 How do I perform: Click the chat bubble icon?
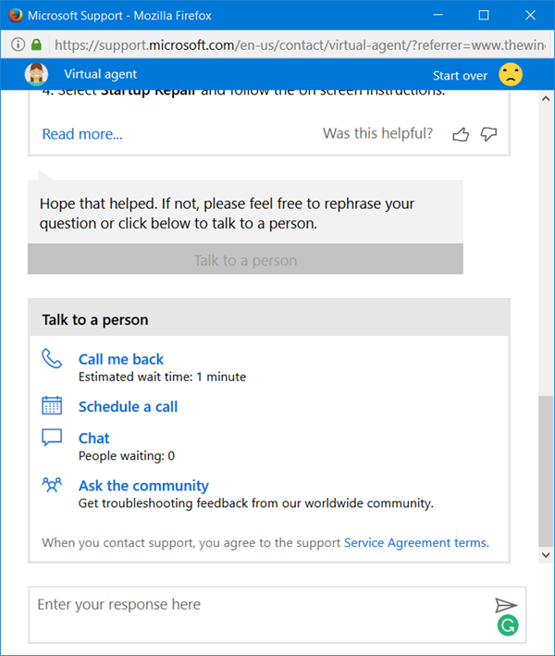click(52, 438)
